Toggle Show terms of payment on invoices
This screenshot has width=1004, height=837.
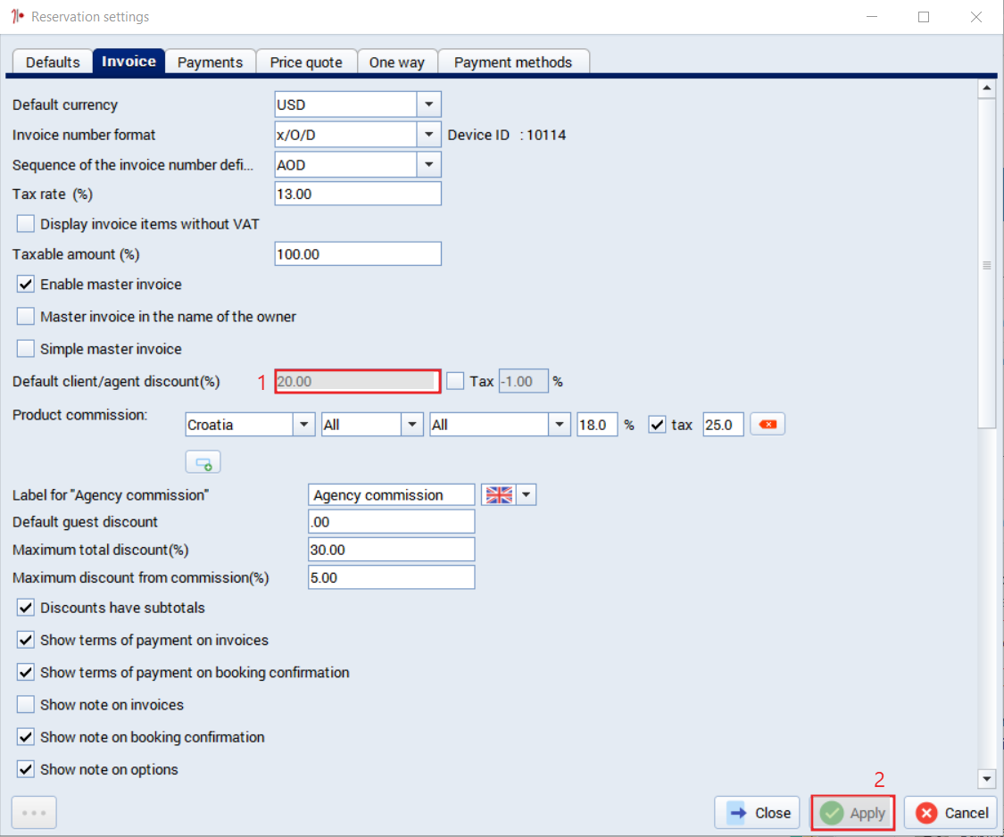tap(26, 640)
